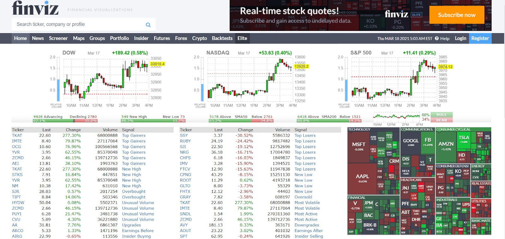Click the AAPL heatmap tile
Screen dimensions: 505x239
pos(362,178)
